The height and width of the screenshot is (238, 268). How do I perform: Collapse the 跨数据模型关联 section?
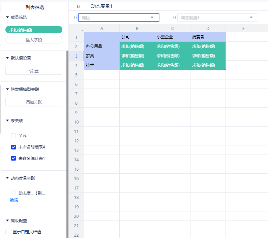[7, 89]
